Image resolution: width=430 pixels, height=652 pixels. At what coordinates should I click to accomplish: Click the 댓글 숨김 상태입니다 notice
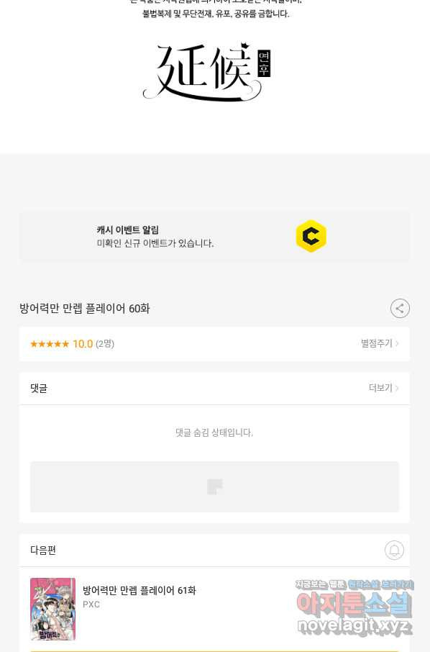tap(214, 433)
